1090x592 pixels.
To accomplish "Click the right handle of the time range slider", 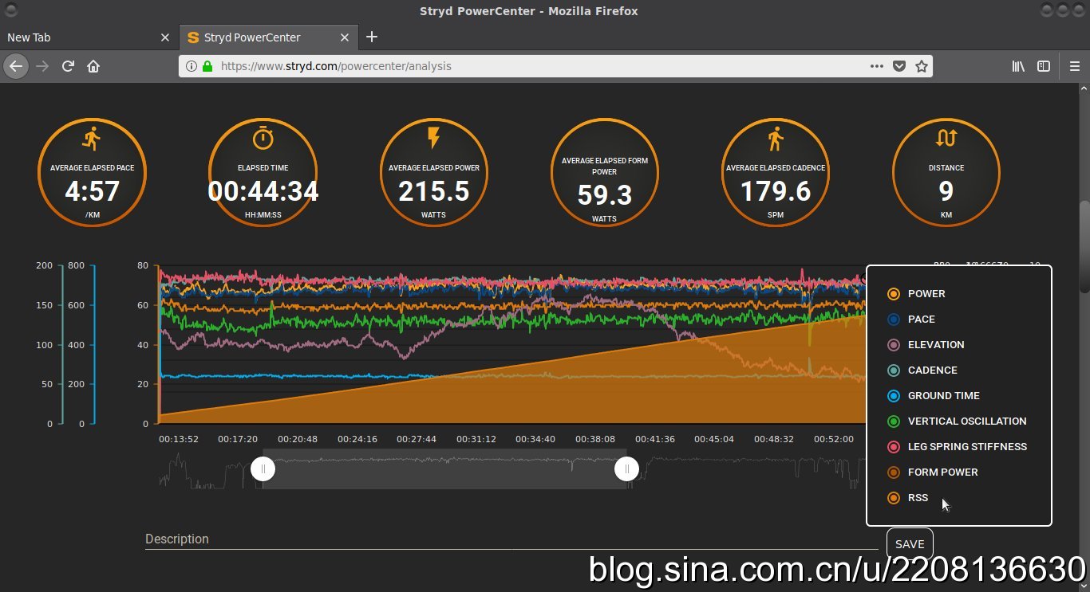I will [626, 469].
